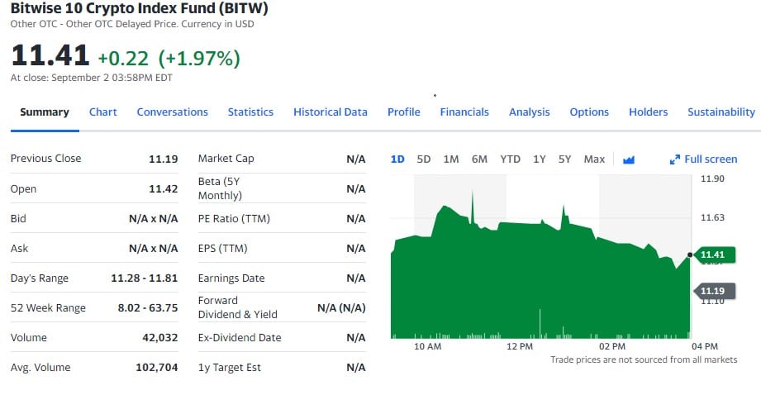Click the green 11.41 price marker on chart

point(715,255)
